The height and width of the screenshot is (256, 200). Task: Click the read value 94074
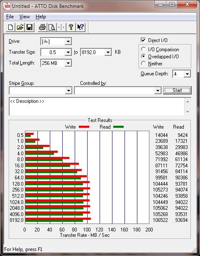point(181,190)
